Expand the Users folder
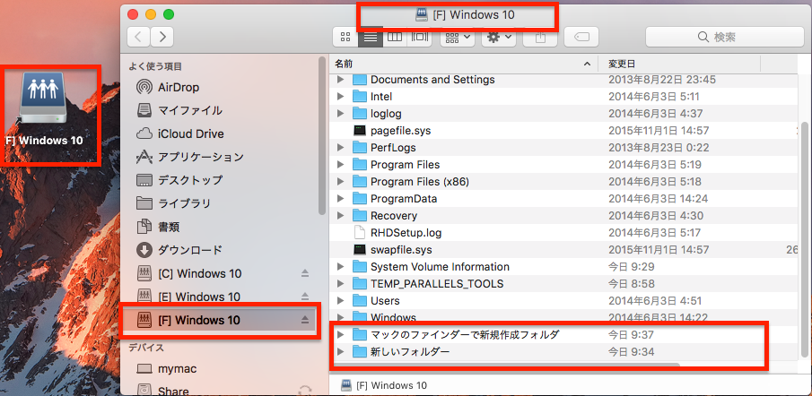The height and width of the screenshot is (396, 812). pyautogui.click(x=340, y=301)
